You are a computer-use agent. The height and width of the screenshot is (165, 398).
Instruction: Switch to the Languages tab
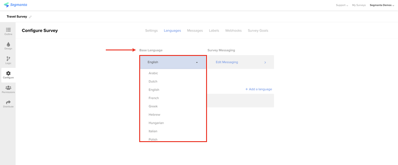pyautogui.click(x=172, y=30)
